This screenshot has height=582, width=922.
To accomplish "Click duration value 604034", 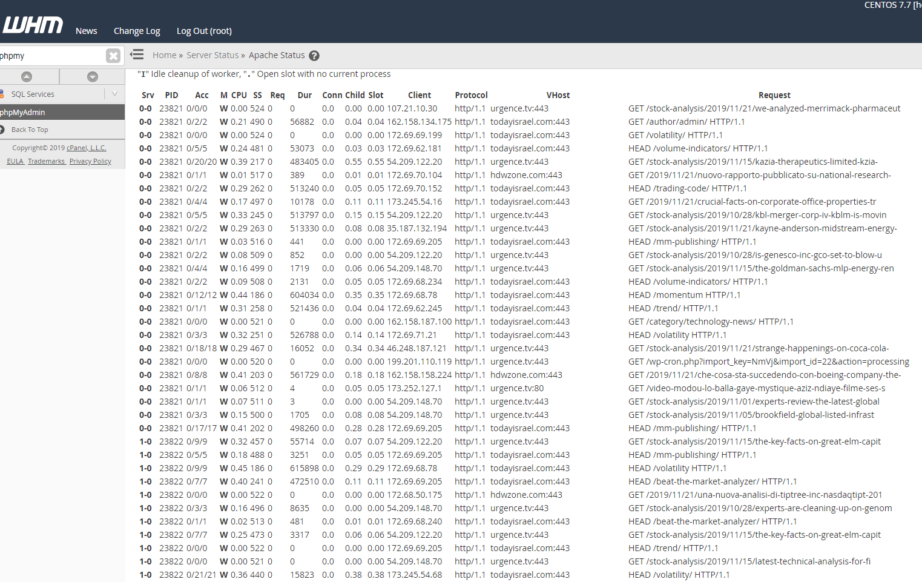I will 305,295.
